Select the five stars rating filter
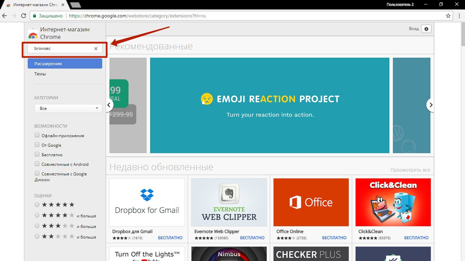 point(37,205)
